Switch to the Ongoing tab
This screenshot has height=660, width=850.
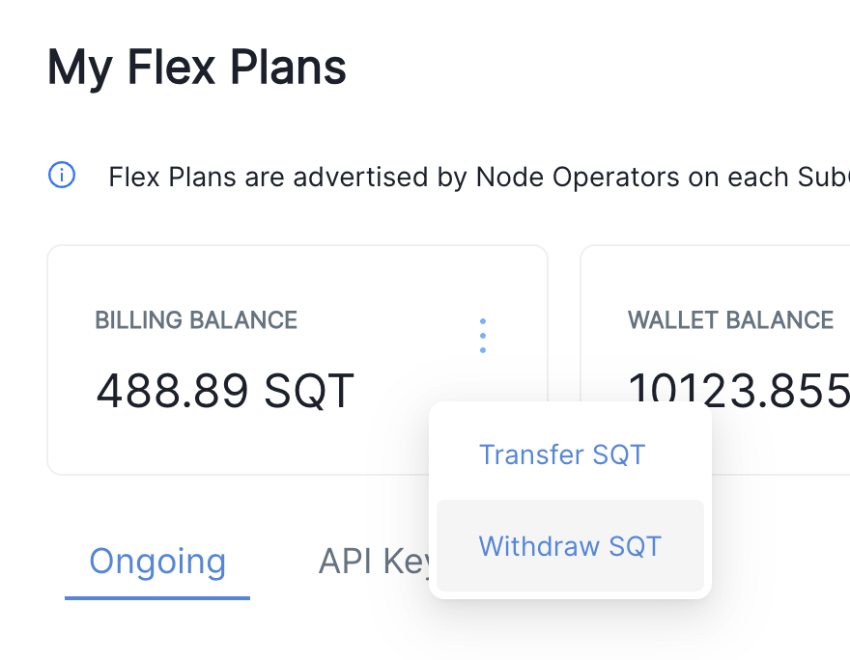point(157,561)
